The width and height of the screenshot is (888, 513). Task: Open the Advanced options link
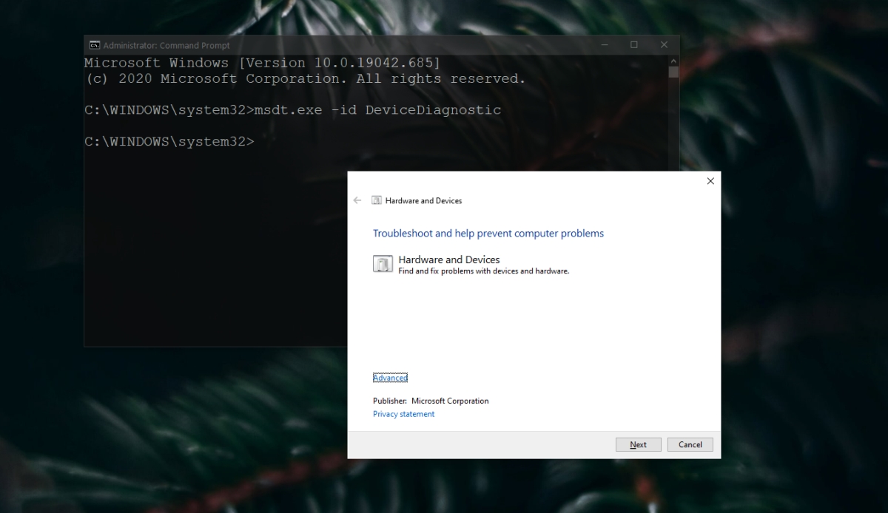coord(390,378)
